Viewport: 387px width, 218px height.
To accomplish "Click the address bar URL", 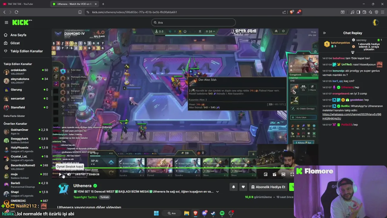I will 135,12.
